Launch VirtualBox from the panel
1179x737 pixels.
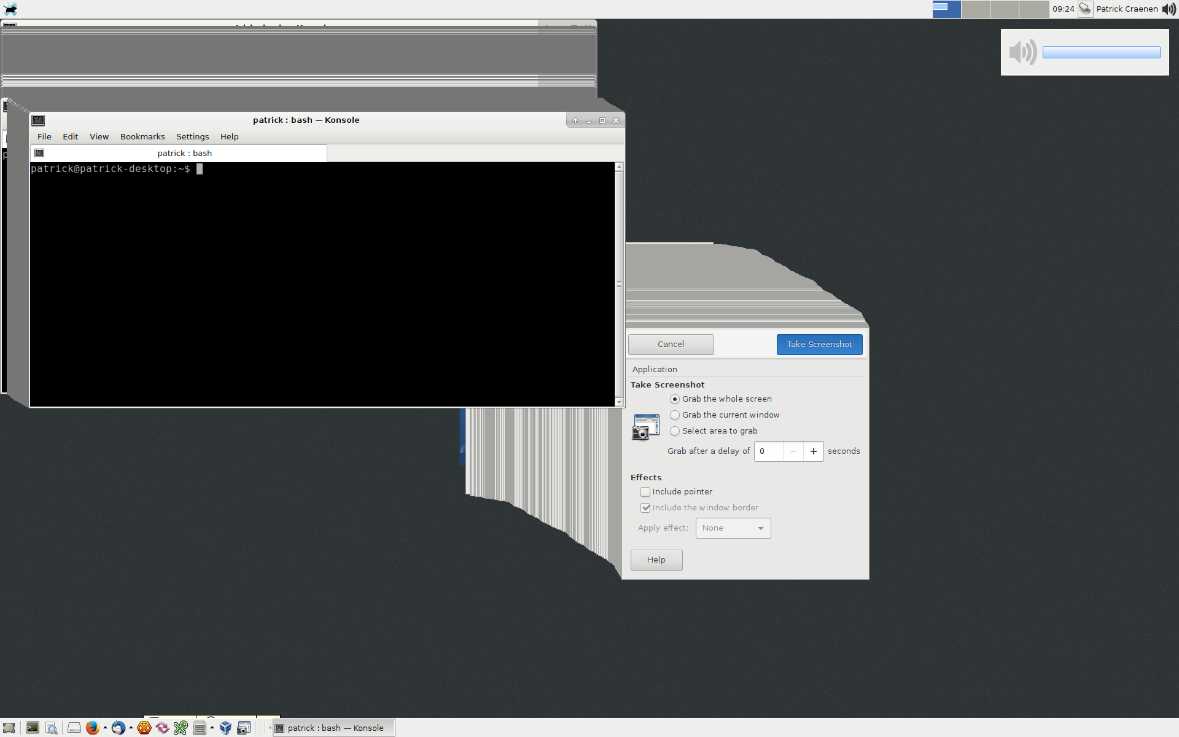pyautogui.click(x=225, y=728)
